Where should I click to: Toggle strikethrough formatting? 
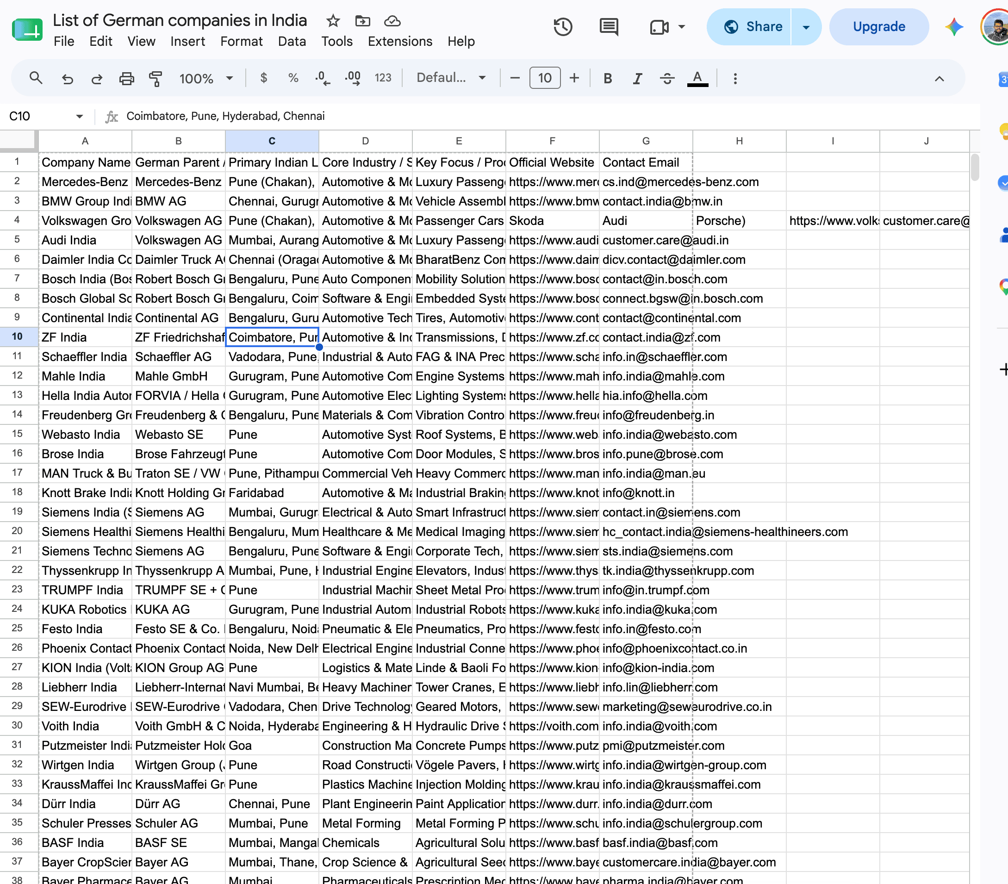(667, 78)
